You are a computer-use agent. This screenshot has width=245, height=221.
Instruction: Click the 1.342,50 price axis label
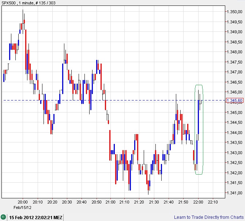click(x=234, y=163)
